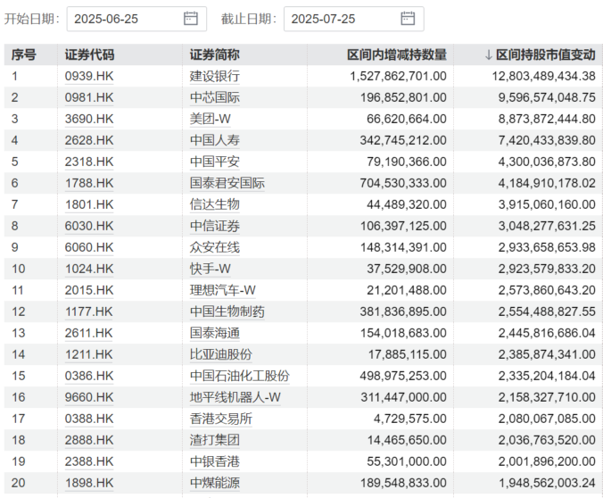Image resolution: width=603 pixels, height=498 pixels.
Task: Open the 理想汽车-W stock link
Action: [x=223, y=291]
